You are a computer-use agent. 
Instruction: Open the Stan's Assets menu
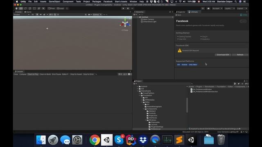(x=121, y=2)
